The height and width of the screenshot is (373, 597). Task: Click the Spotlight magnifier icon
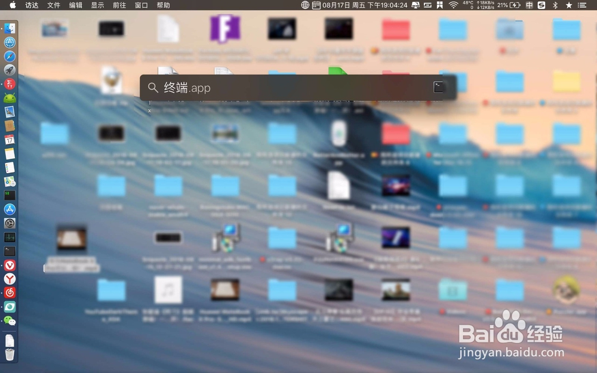pos(153,88)
